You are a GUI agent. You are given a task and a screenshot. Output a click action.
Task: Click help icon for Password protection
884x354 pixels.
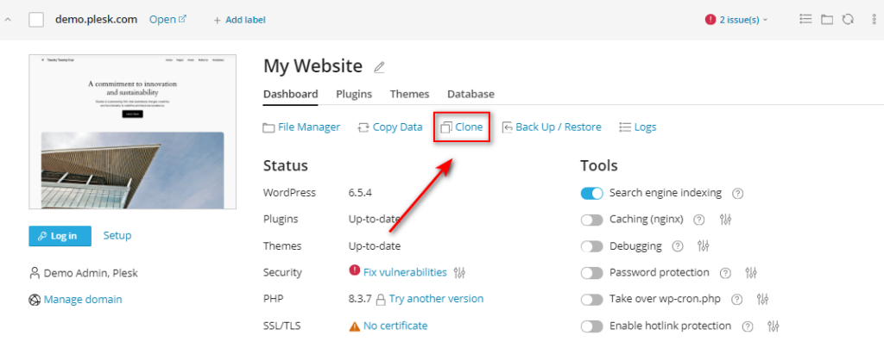coord(725,273)
